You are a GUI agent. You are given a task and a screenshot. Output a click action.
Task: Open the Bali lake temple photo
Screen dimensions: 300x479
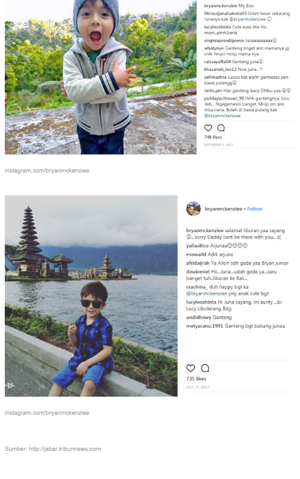click(x=91, y=296)
